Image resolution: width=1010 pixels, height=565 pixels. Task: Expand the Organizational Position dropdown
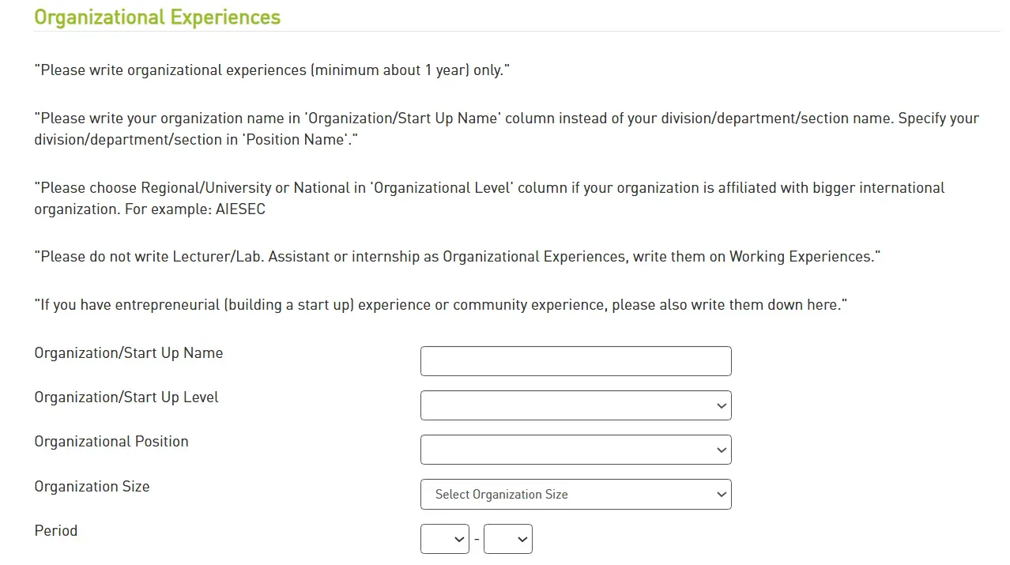pos(575,449)
